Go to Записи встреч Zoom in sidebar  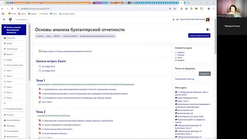(14, 65)
